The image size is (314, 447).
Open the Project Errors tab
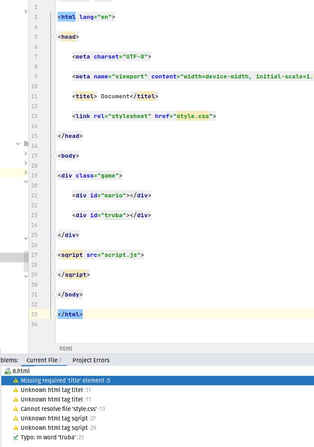click(91, 360)
